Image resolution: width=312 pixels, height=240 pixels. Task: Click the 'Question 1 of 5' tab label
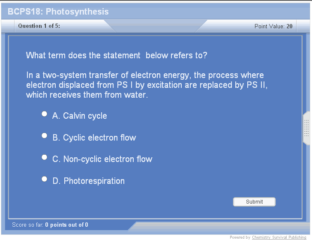coord(39,26)
